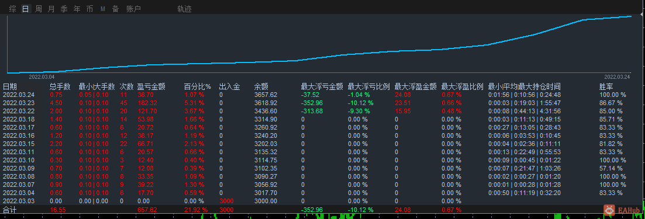Open the 季 quarterly tab
The width and height of the screenshot is (645, 219).
click(64, 9)
